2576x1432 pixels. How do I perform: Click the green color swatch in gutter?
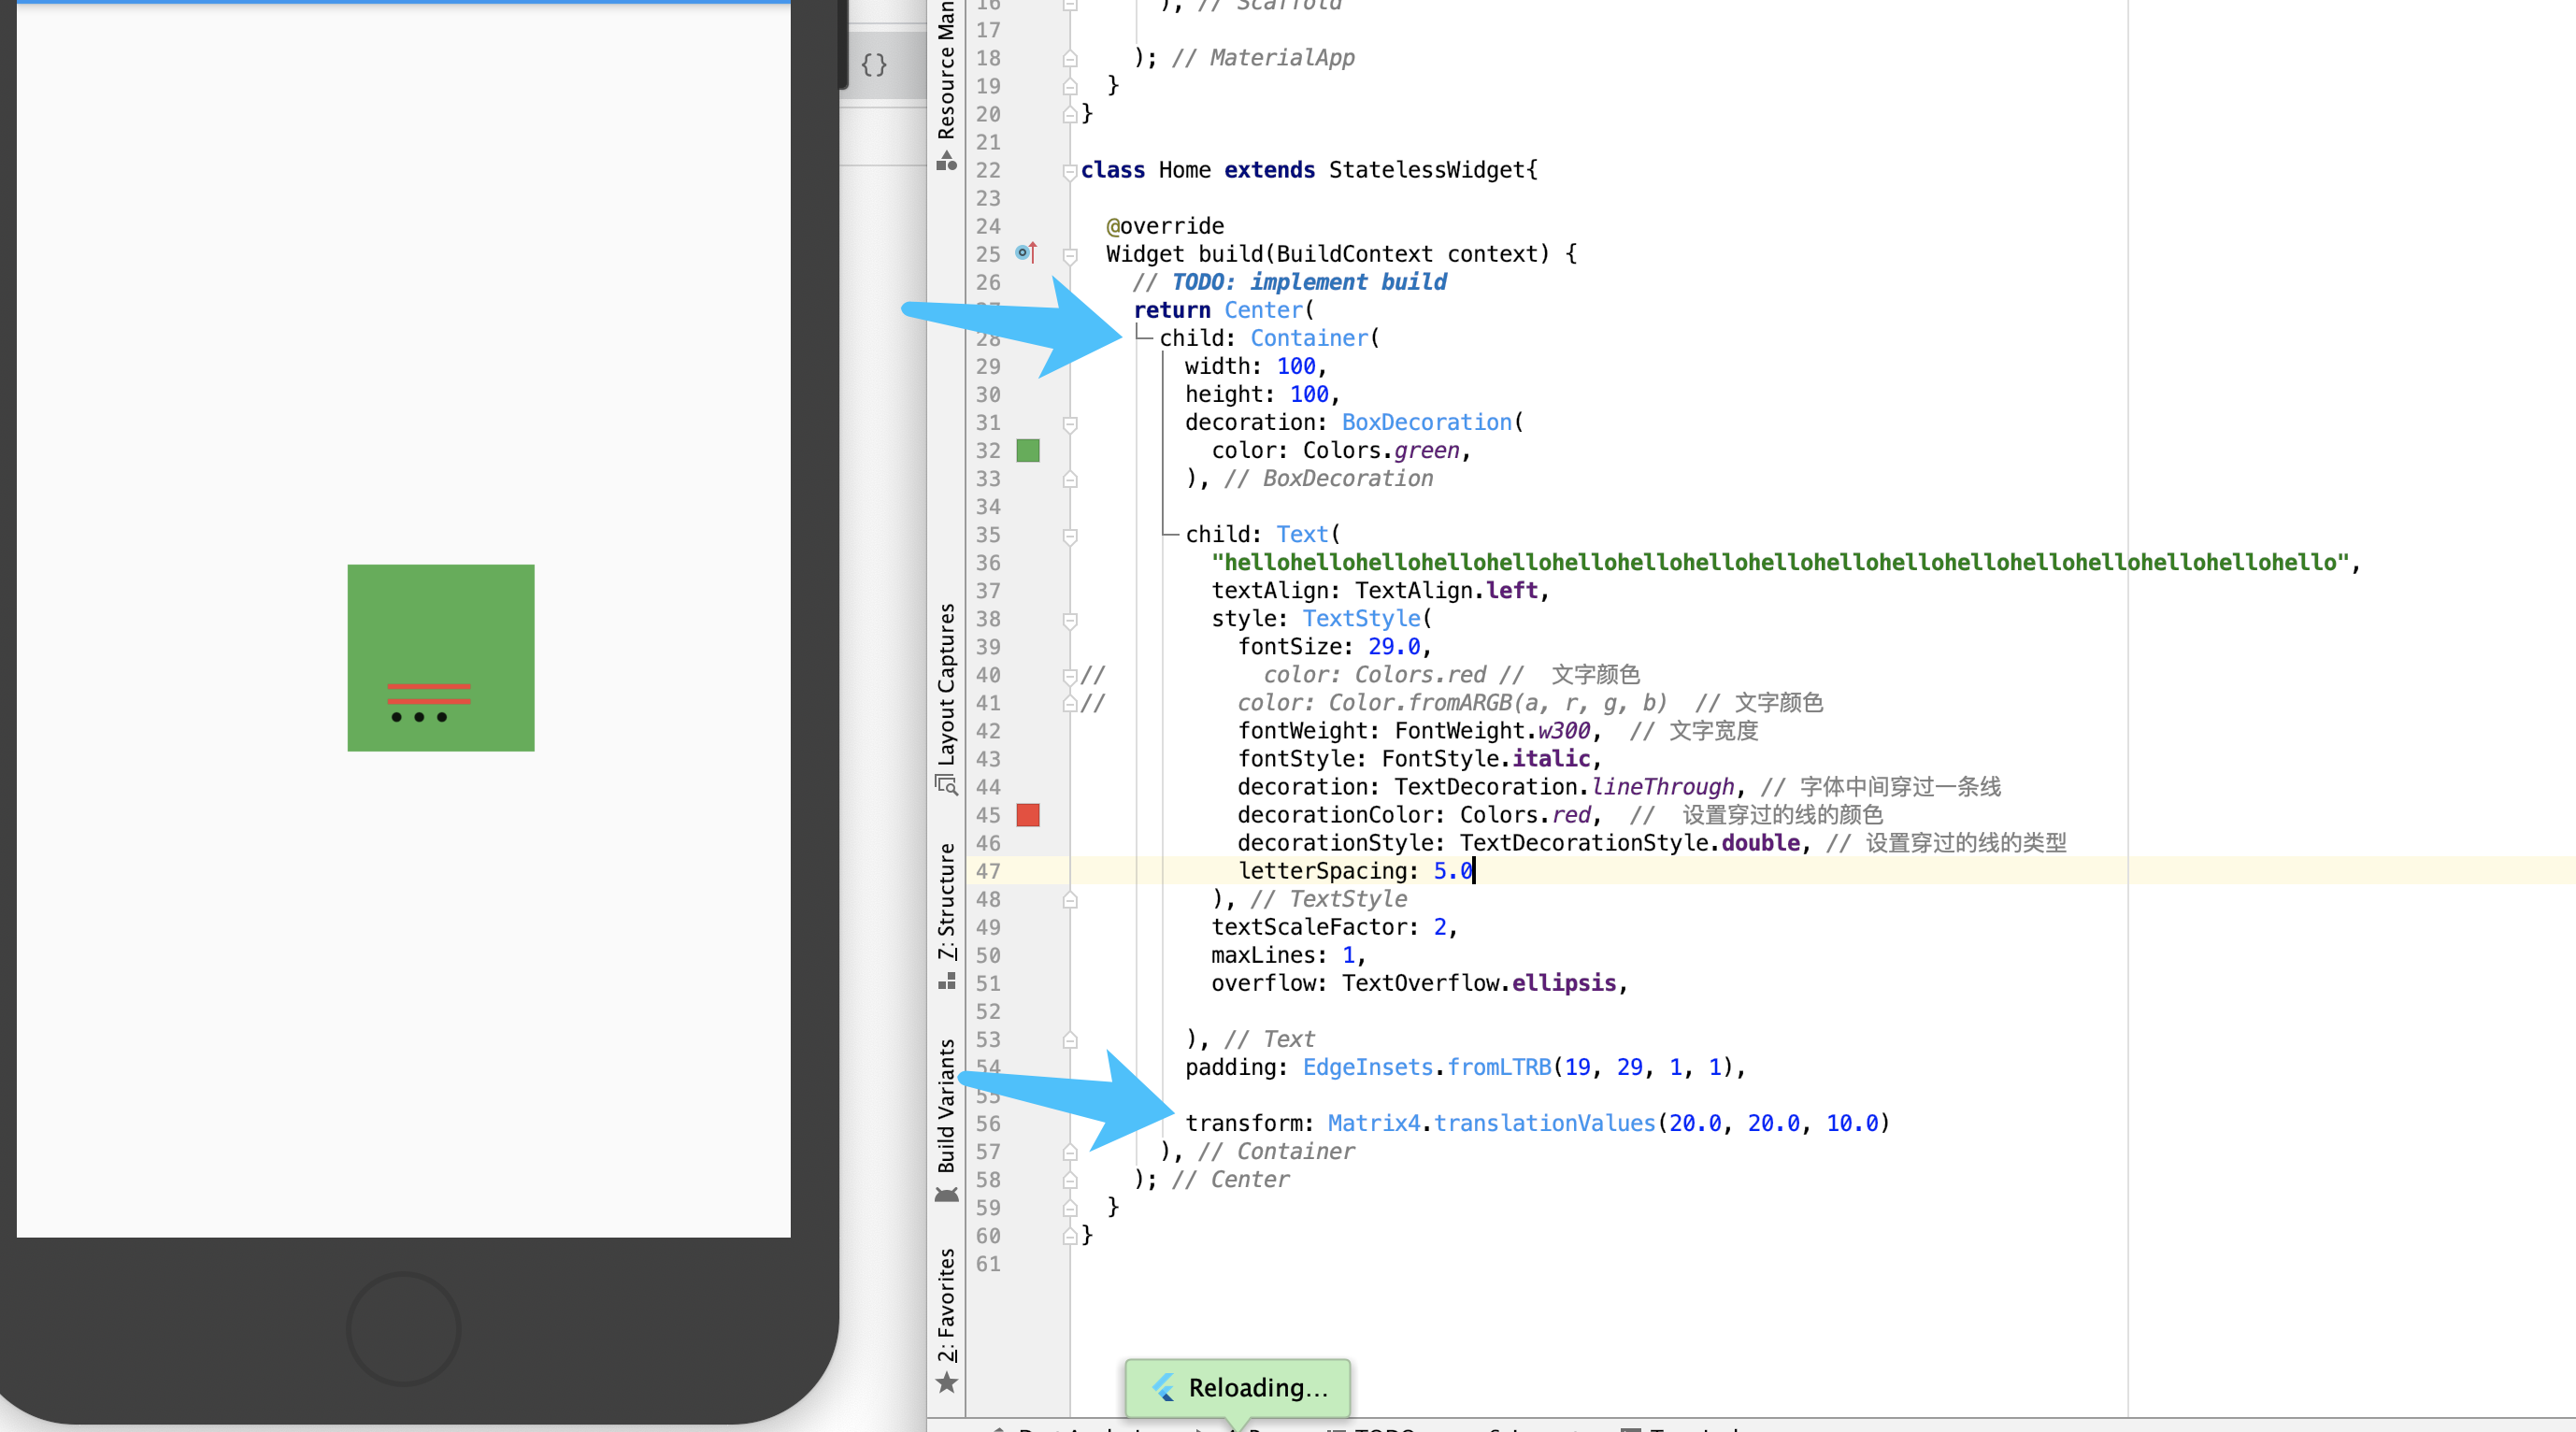tap(1027, 450)
